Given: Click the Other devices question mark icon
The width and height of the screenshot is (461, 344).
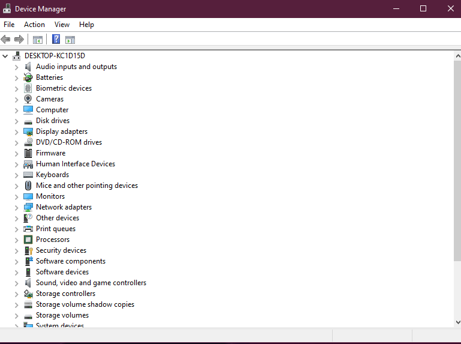Looking at the screenshot, I should (28, 218).
